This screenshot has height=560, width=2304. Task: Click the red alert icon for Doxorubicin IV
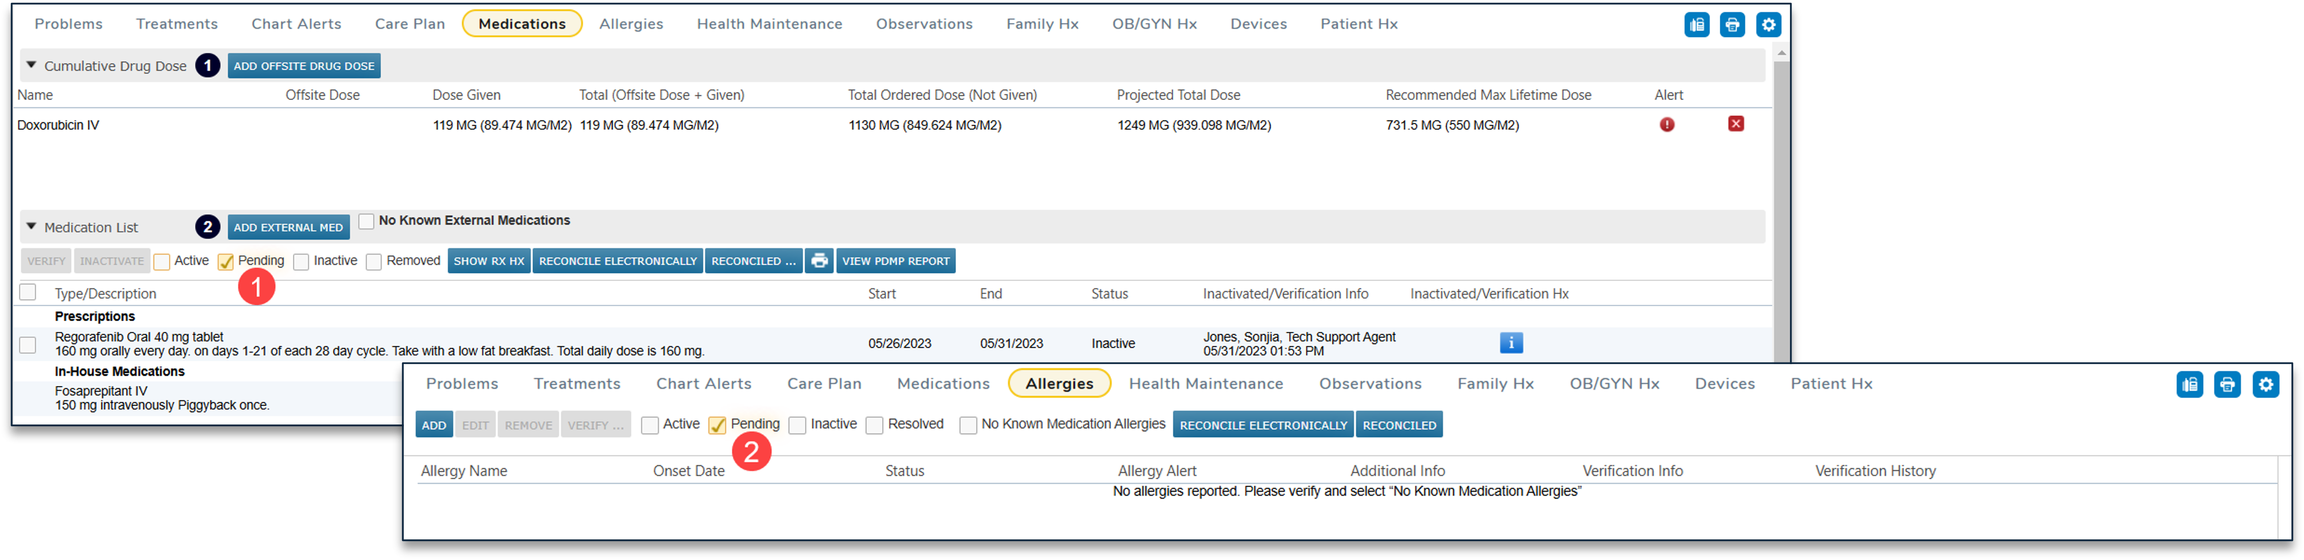1666,125
